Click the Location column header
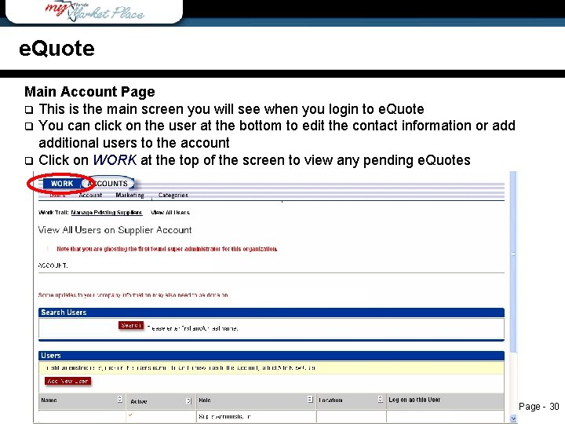This screenshot has width=565, height=424. (x=330, y=400)
